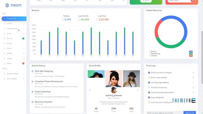Image resolution: width=203 pixels, height=114 pixels.
Task: Click the green Events badge
Action: 23,39
